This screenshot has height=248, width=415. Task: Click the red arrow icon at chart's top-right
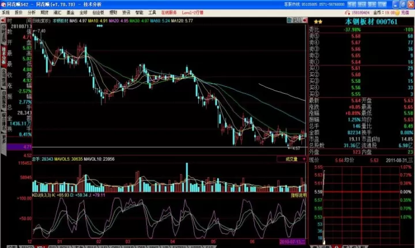coord(305,20)
